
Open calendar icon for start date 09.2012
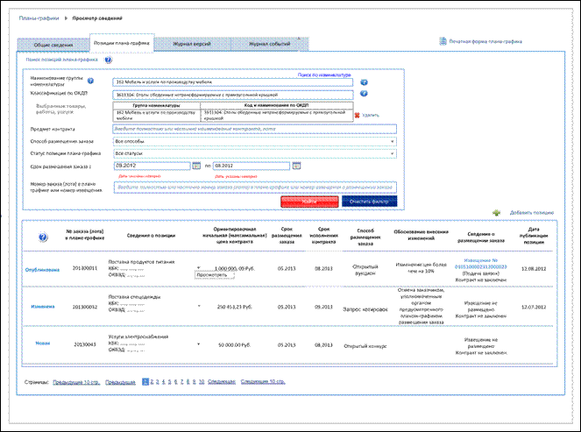click(196, 166)
